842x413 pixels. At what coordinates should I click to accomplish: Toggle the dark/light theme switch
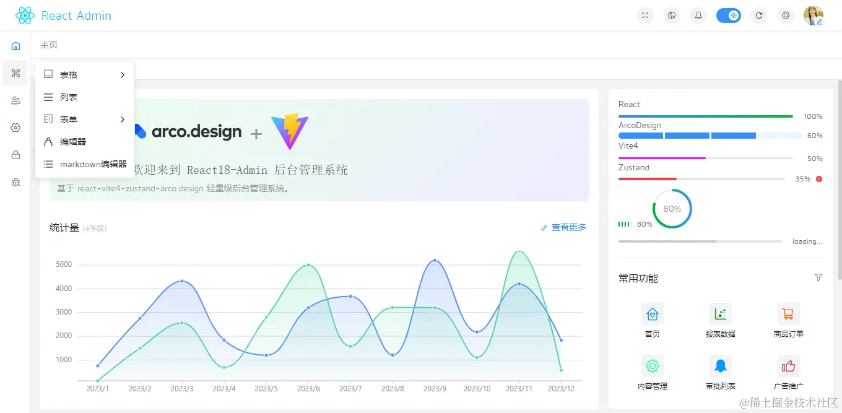[x=729, y=15]
